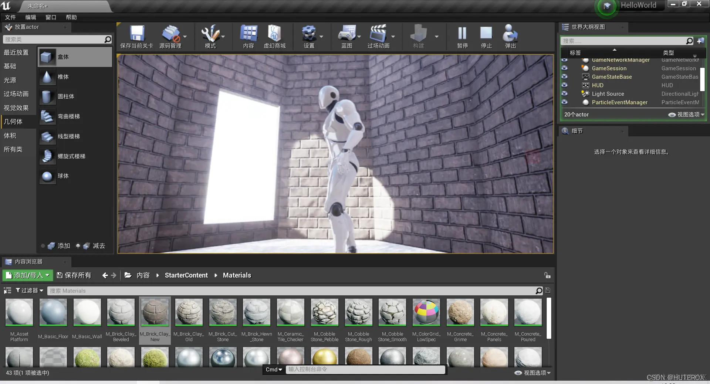Viewport: 710px width, 384px height.
Task: Open the Cmd console type dropdown
Action: pyautogui.click(x=274, y=370)
